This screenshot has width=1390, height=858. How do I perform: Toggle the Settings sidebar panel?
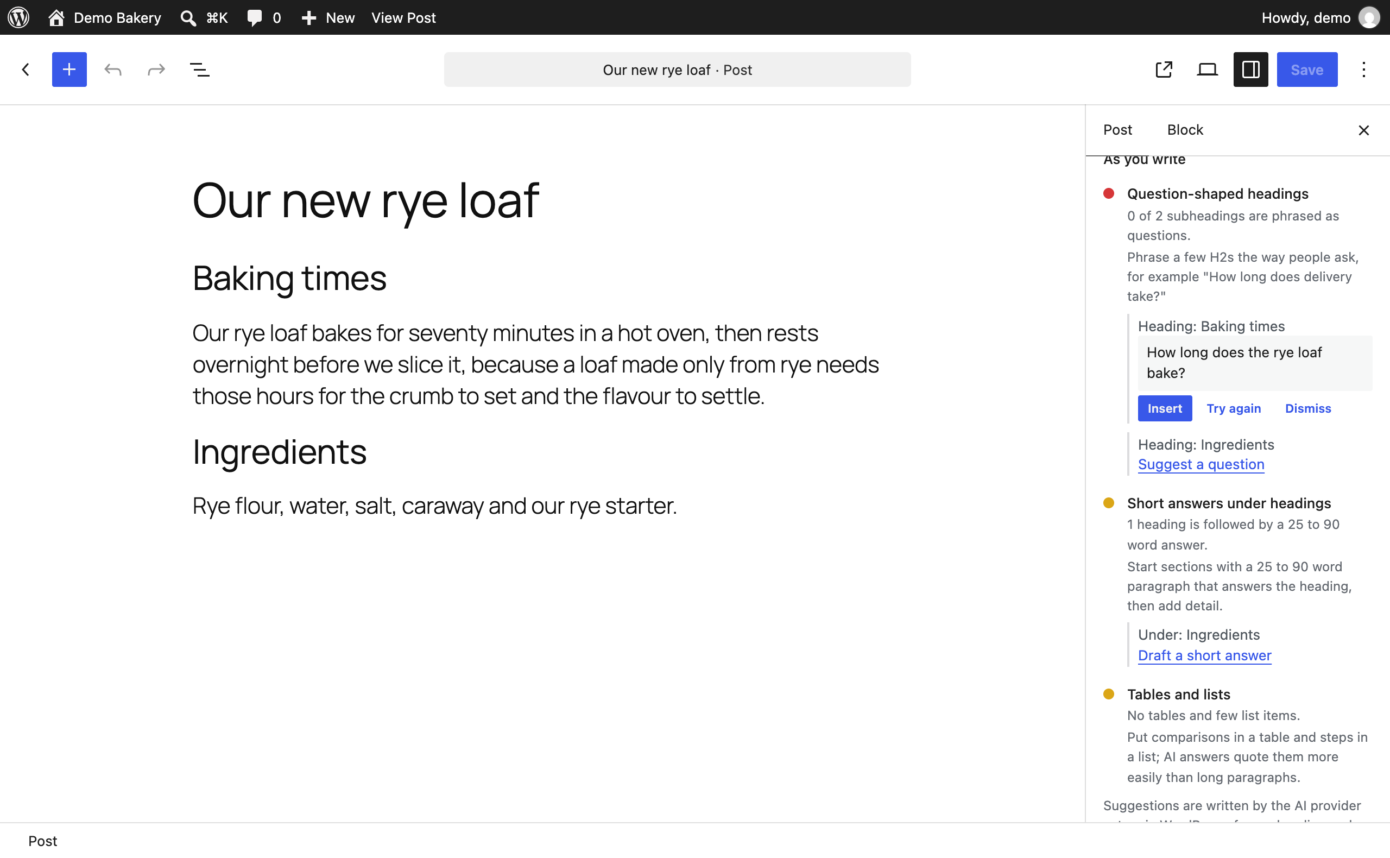click(1250, 69)
